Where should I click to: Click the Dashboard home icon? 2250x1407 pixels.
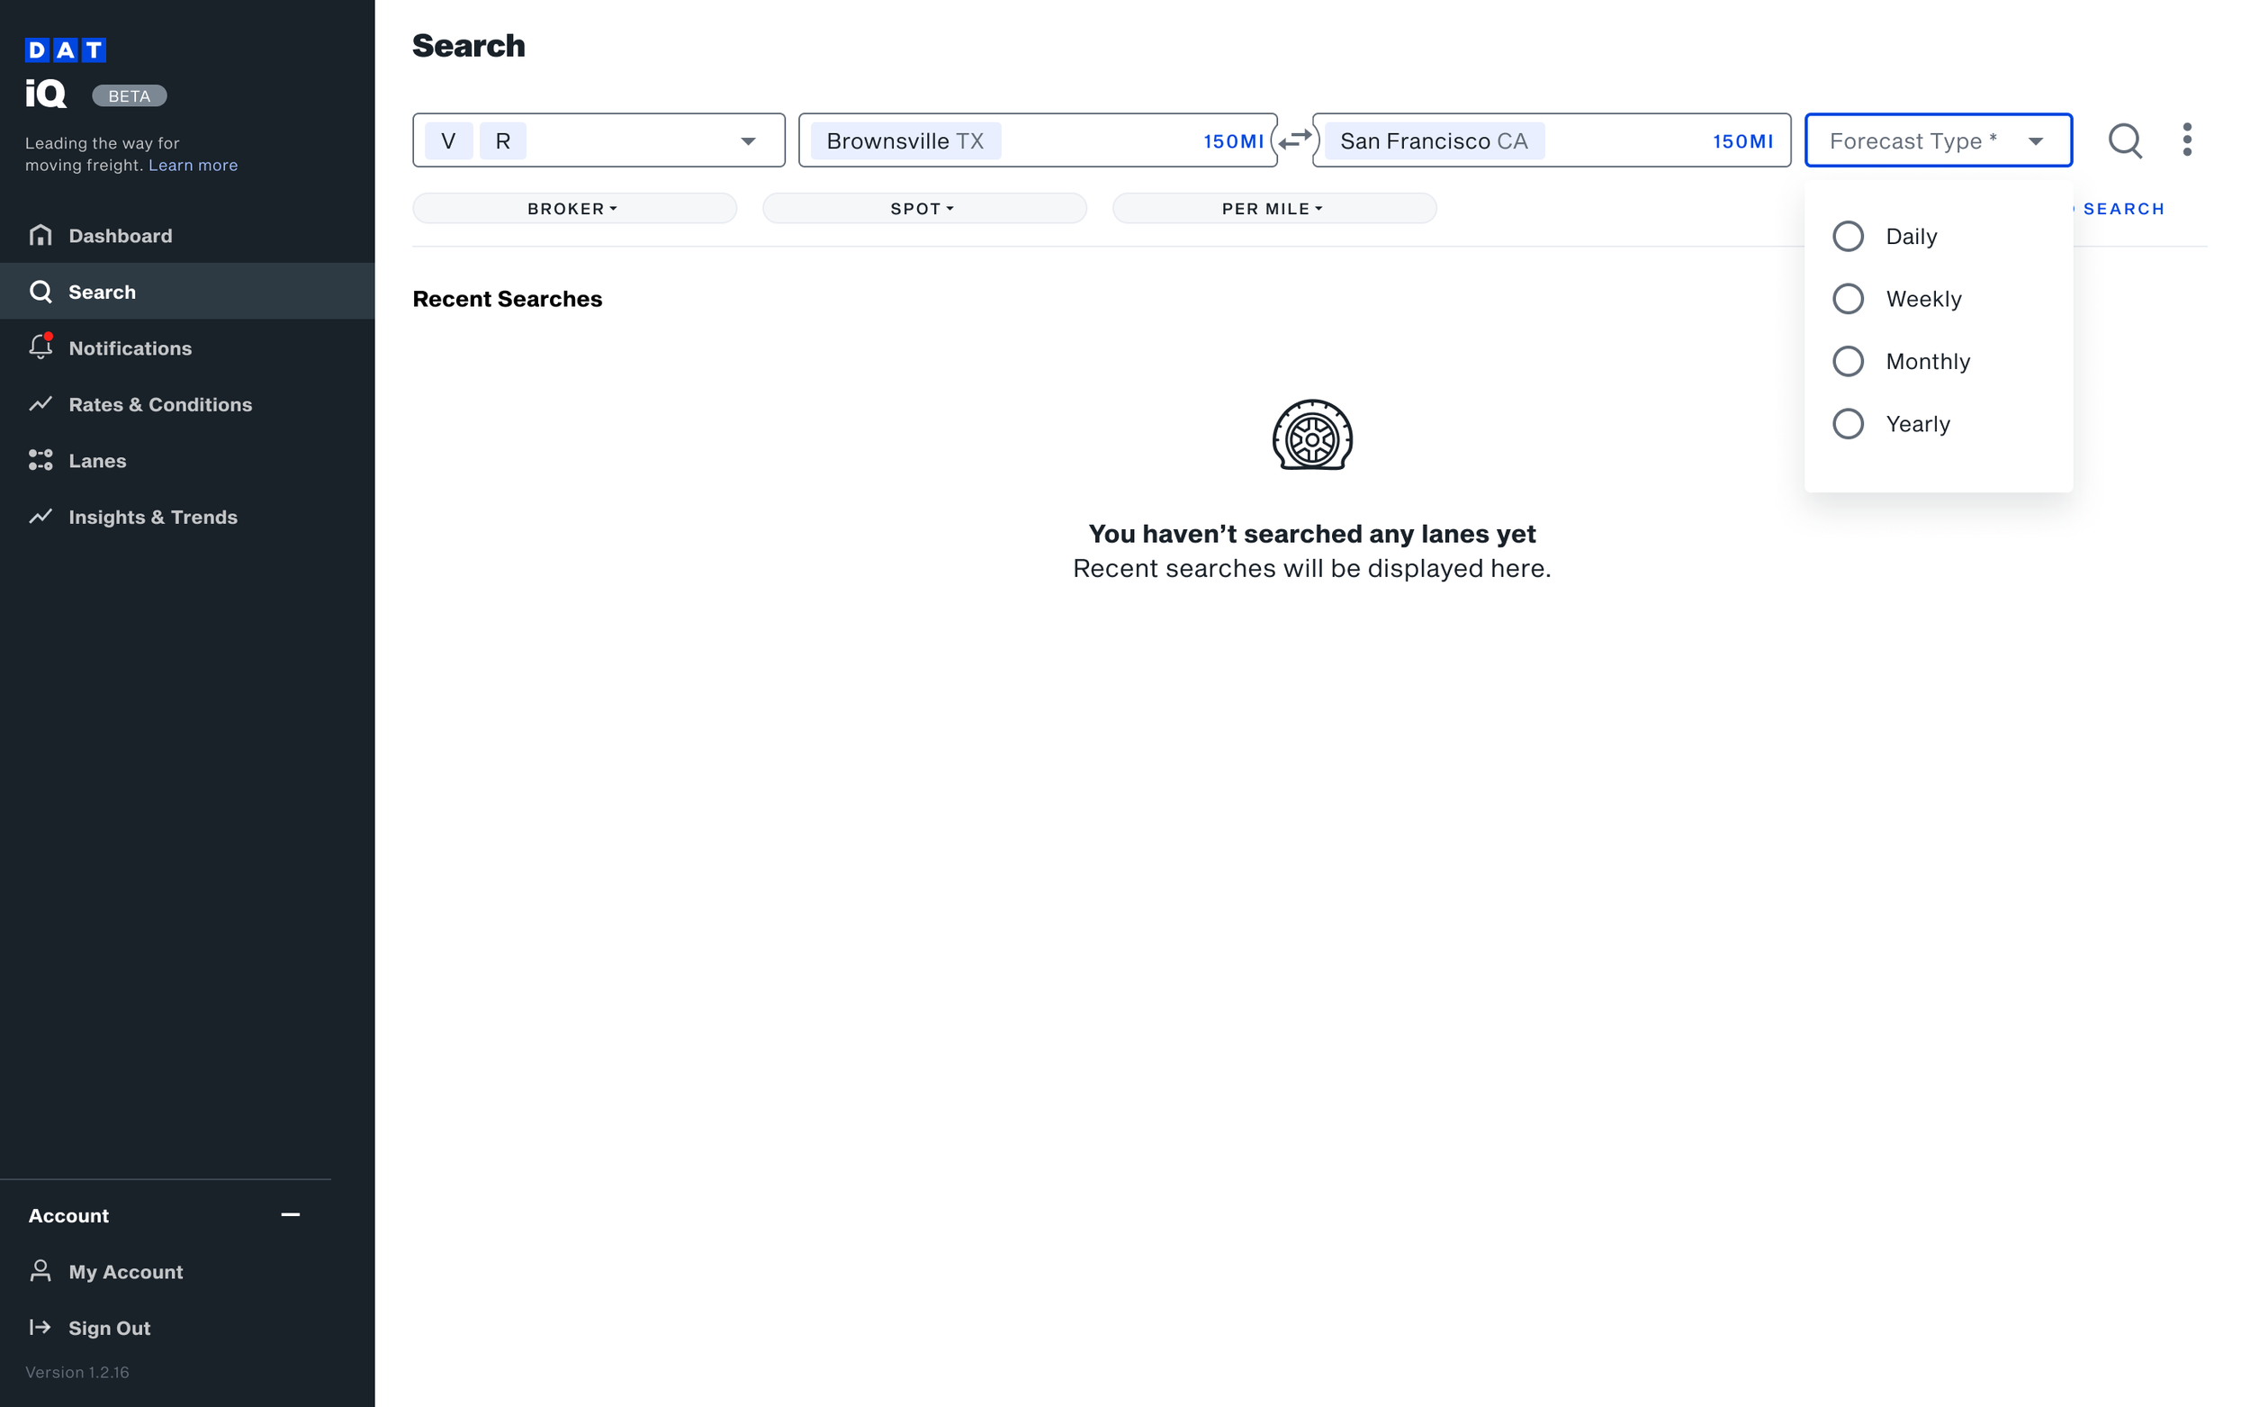[x=40, y=234]
